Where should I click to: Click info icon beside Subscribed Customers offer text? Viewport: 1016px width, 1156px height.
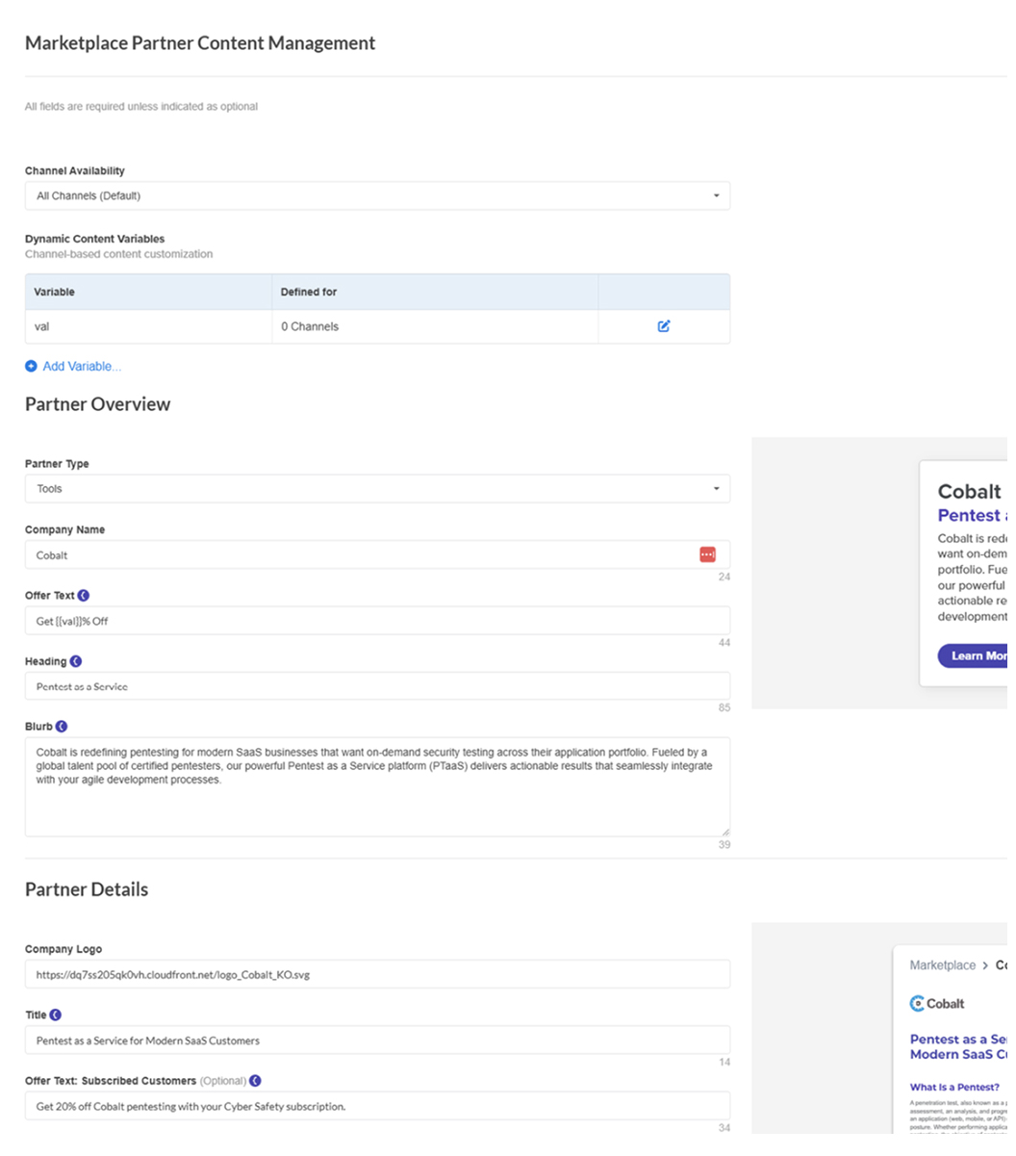click(255, 1081)
